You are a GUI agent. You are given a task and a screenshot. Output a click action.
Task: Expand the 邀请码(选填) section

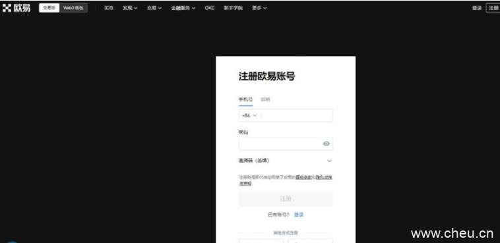tap(286, 161)
